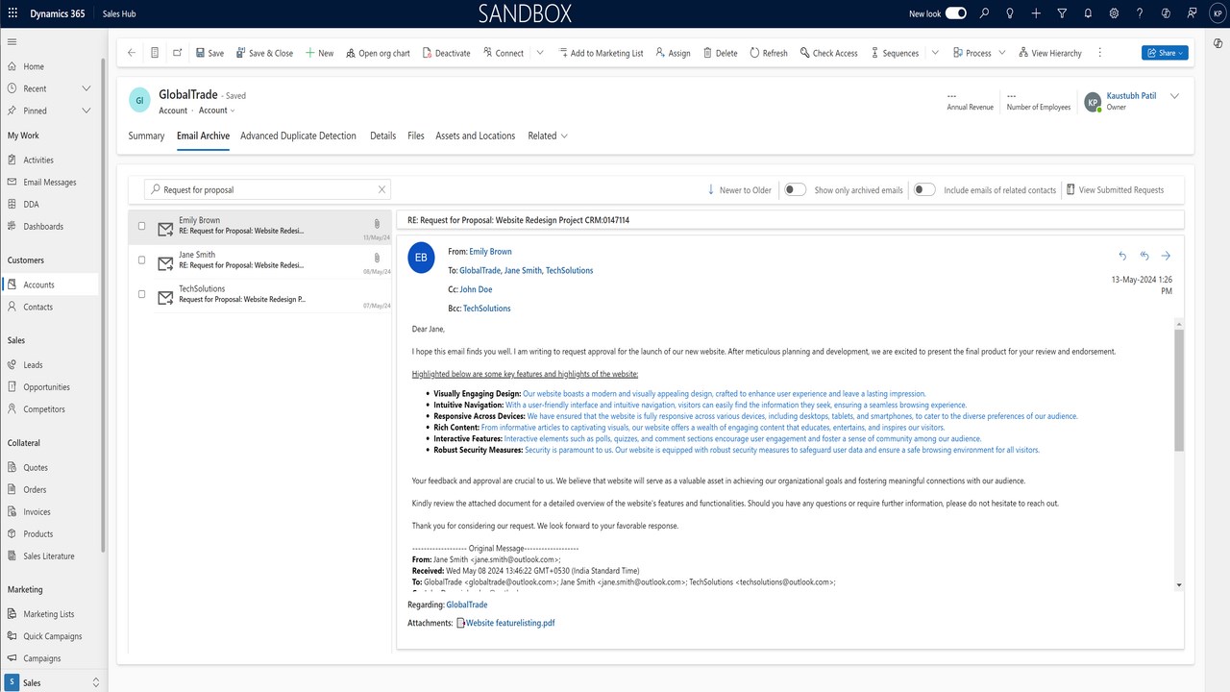The width and height of the screenshot is (1230, 692).
Task: Clear the search box with X
Action: (381, 189)
